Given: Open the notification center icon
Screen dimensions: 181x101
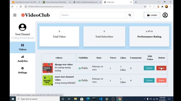Looking at the screenshot, I should point(169,99).
